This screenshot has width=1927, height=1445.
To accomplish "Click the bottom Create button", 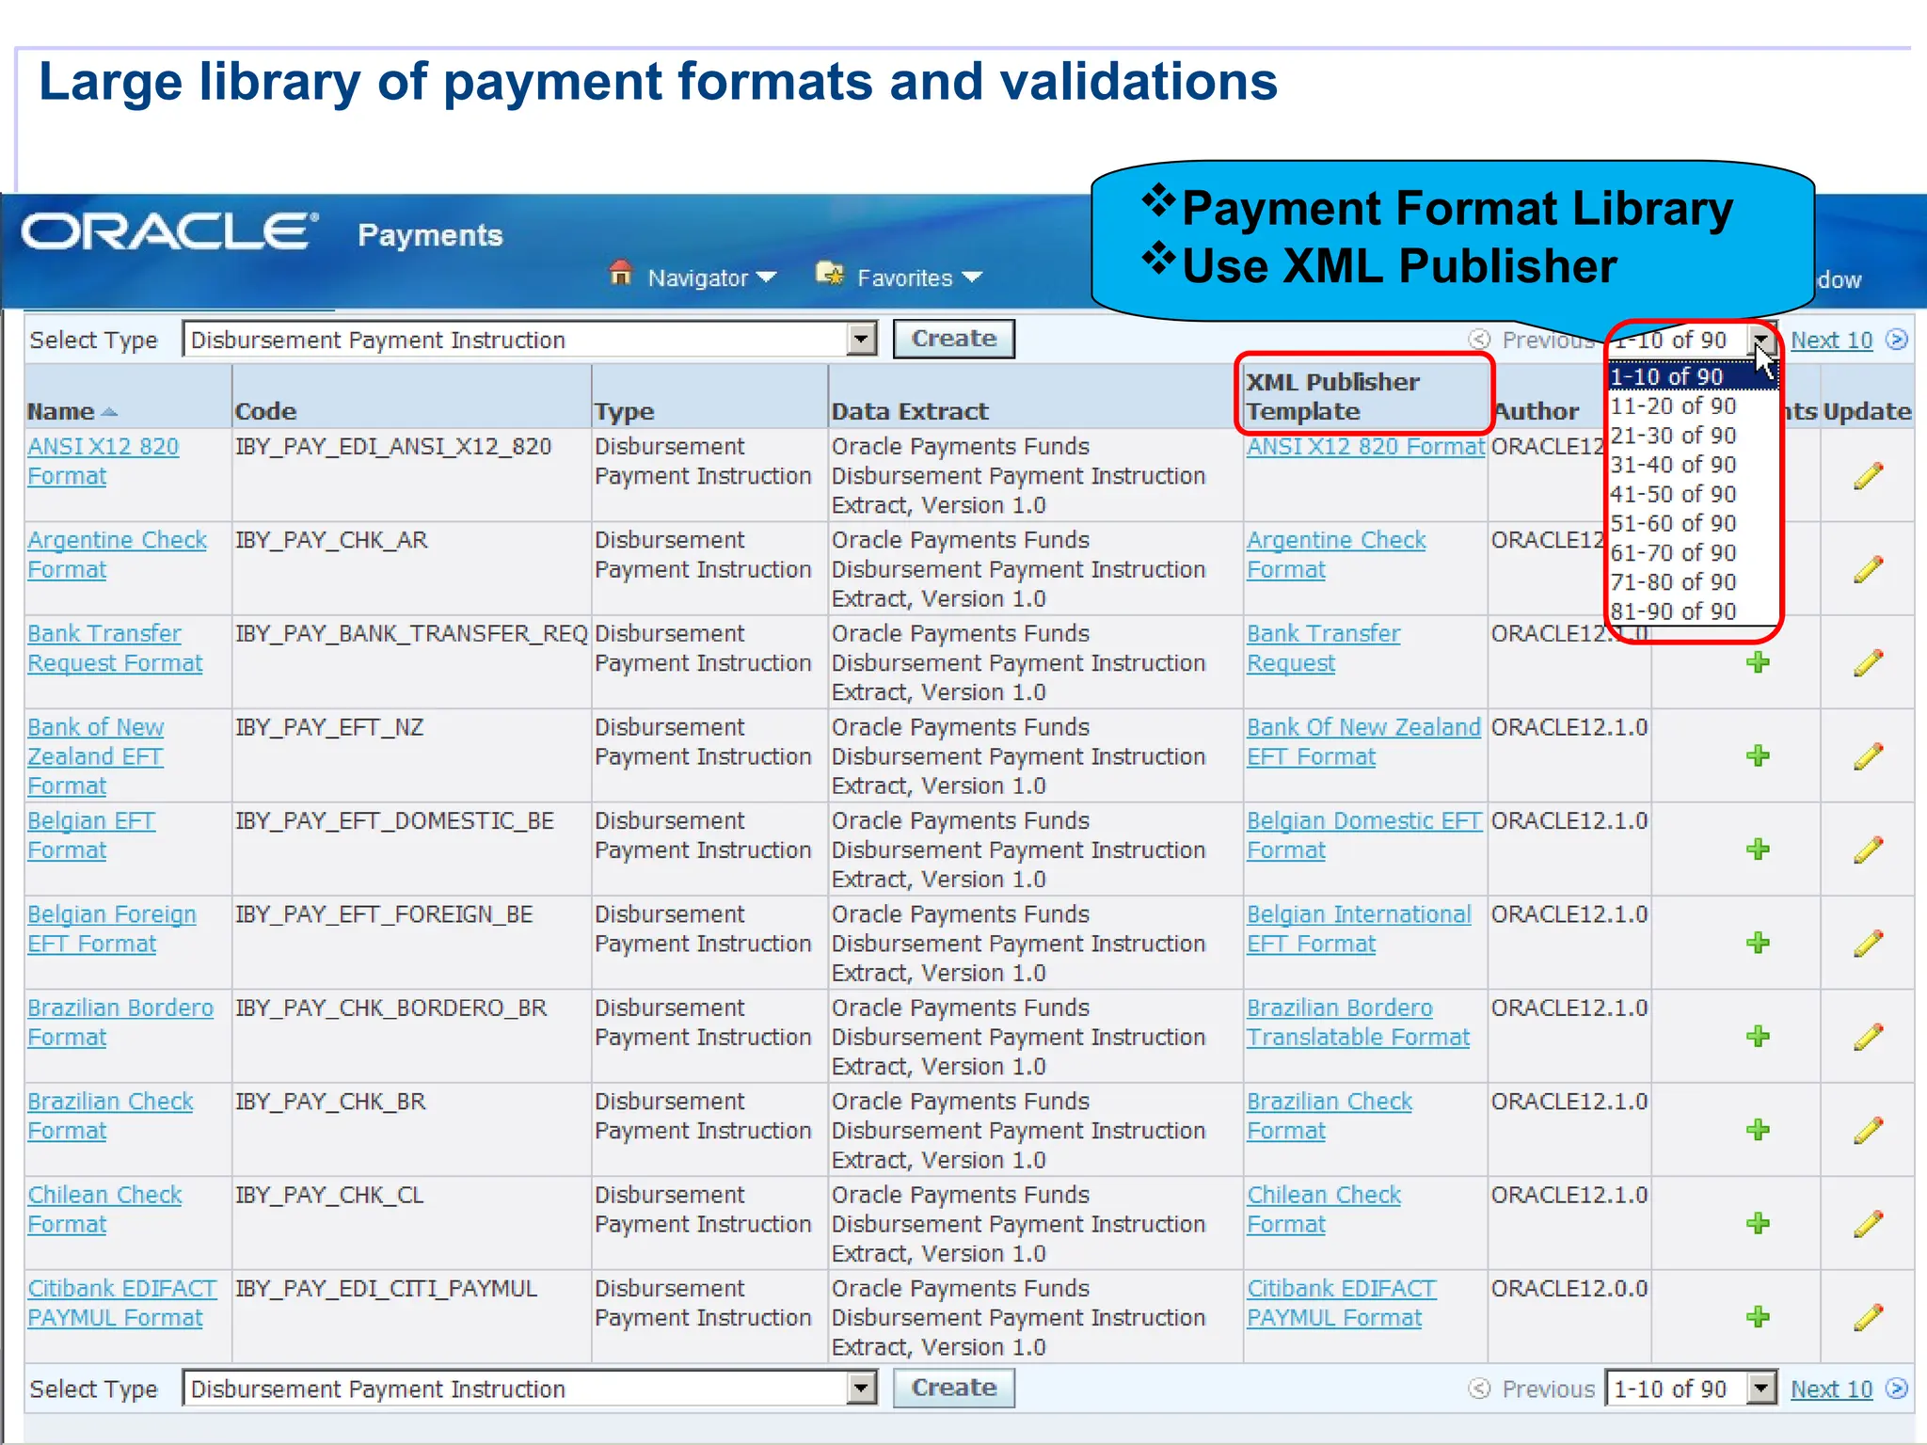I will point(953,1388).
